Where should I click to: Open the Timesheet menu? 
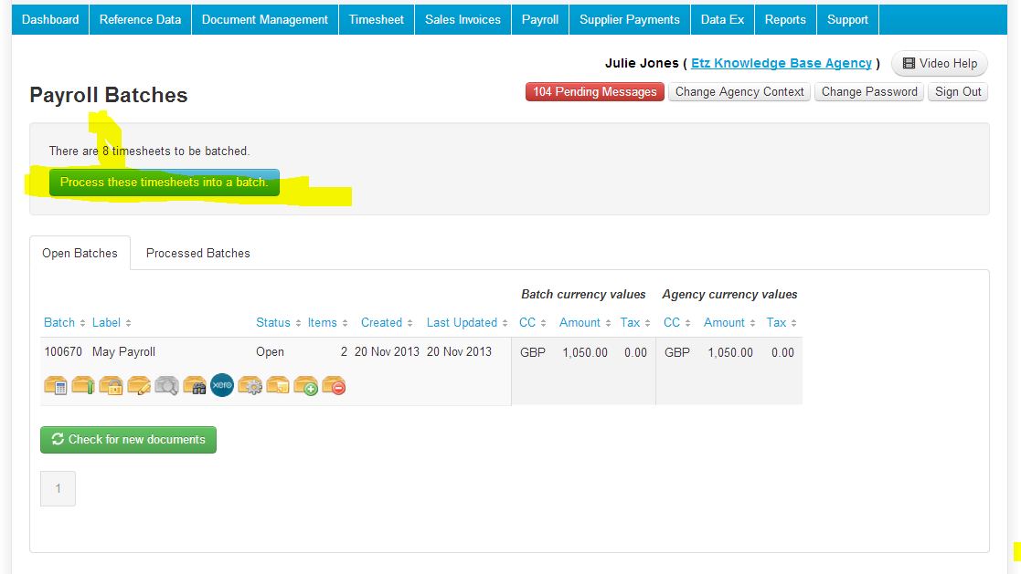coord(377,19)
